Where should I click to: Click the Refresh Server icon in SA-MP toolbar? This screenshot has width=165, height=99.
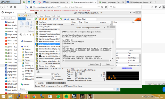pyautogui.click(x=46, y=19)
